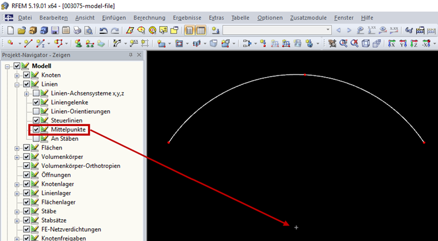Image resolution: width=438 pixels, height=241 pixels.
Task: Open print preview with magnifier page icon
Action: click(88, 30)
